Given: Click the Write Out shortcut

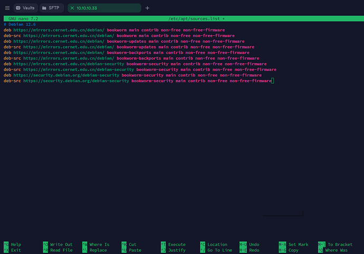Looking at the screenshot, I should pyautogui.click(x=58, y=245).
